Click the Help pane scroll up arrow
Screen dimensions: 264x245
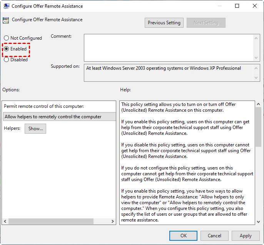pos(258,105)
